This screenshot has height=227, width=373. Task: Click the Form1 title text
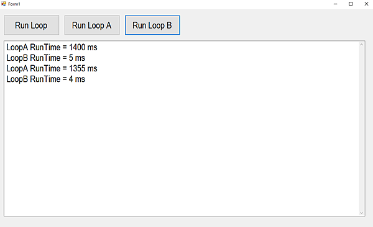pos(14,4)
